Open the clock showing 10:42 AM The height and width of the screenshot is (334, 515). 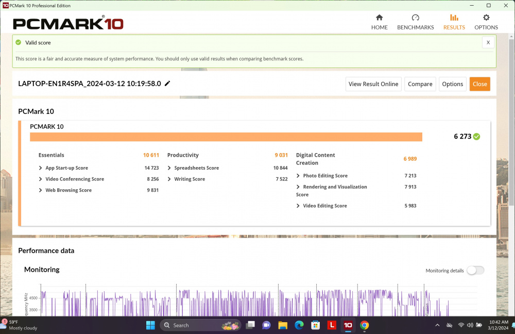tap(498, 325)
